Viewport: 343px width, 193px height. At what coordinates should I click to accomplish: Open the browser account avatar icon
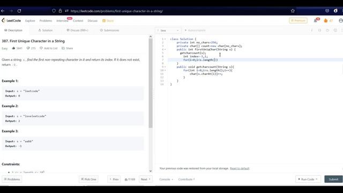pyautogui.click(x=335, y=11)
